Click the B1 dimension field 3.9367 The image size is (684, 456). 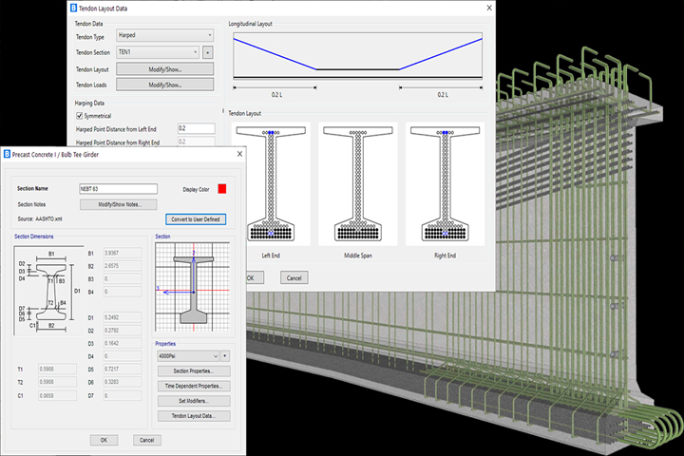pyautogui.click(x=123, y=253)
